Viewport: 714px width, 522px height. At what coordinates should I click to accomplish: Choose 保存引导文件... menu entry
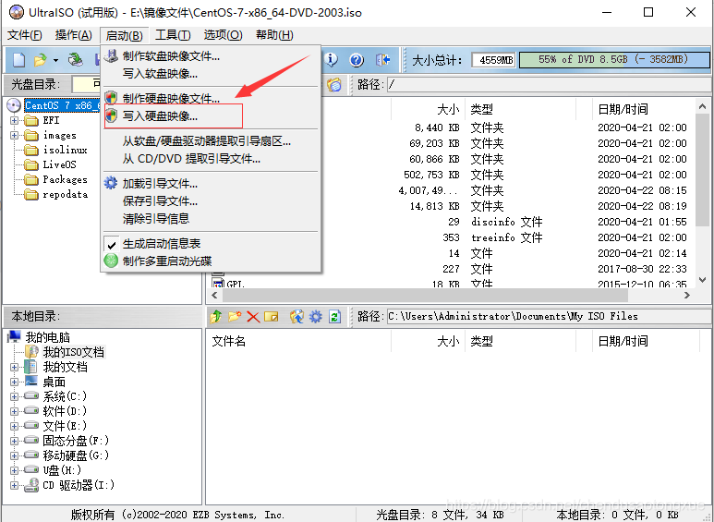tap(212, 200)
